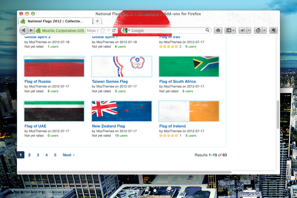The image size is (297, 198).
Task: Click MozThemes author under Taiwan Games Flag
Action: point(105,86)
